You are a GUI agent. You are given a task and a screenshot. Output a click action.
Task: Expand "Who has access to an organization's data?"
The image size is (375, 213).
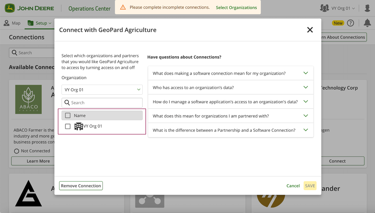pyautogui.click(x=231, y=88)
